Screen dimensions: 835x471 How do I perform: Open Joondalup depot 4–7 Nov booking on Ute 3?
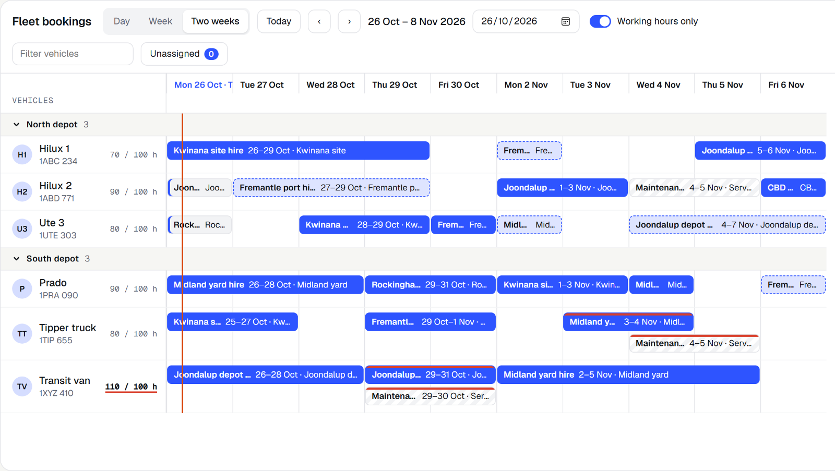727,225
